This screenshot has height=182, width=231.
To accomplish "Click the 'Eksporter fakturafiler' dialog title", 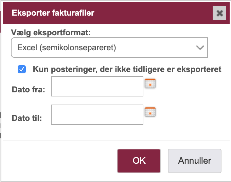I will pyautogui.click(x=53, y=13).
